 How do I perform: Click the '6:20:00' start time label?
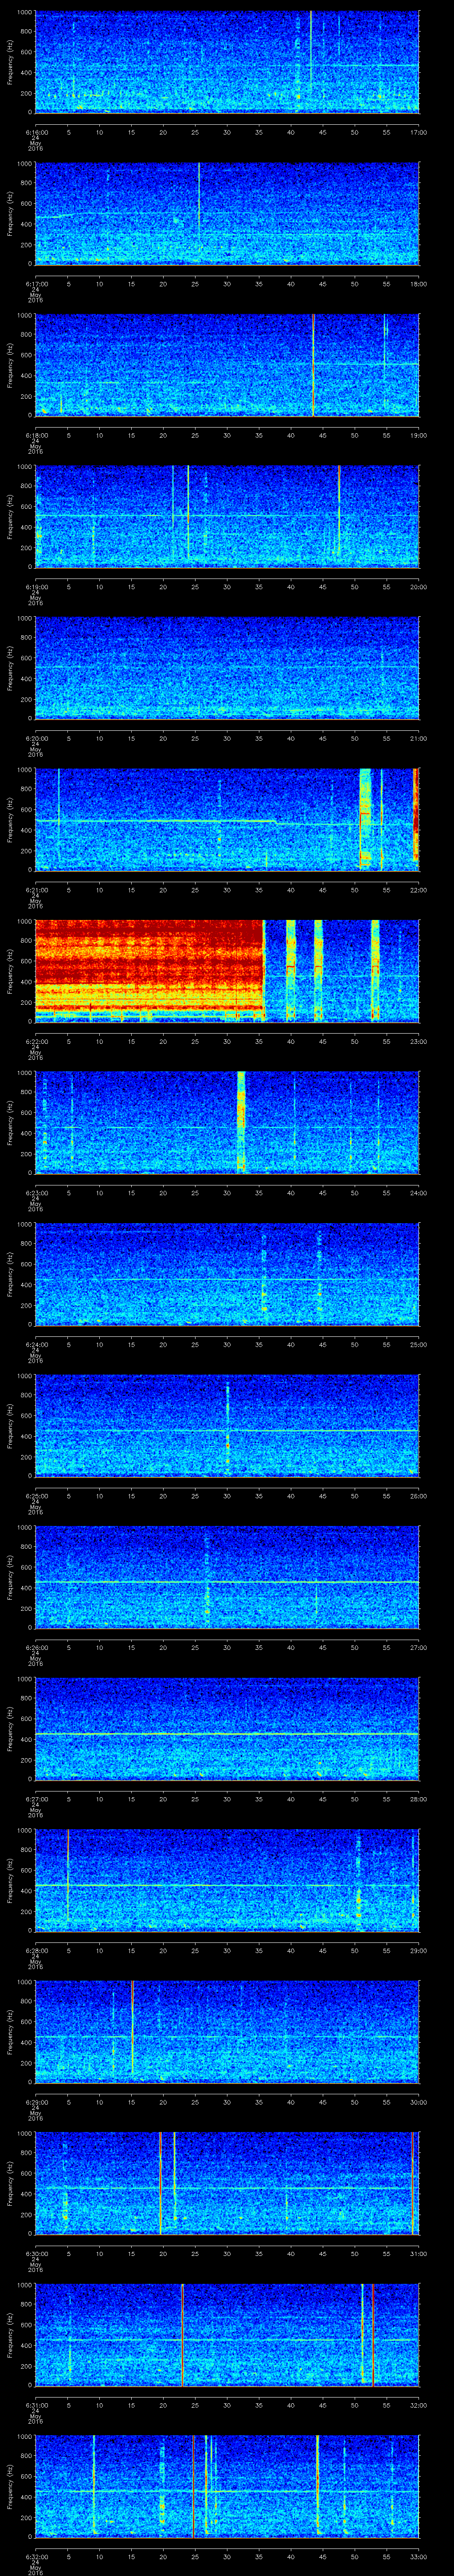click(x=36, y=738)
